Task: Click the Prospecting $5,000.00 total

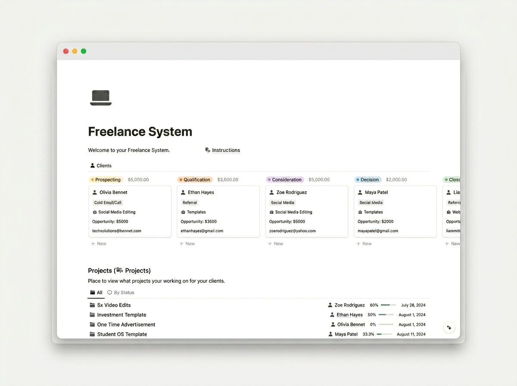Action: [x=138, y=180]
